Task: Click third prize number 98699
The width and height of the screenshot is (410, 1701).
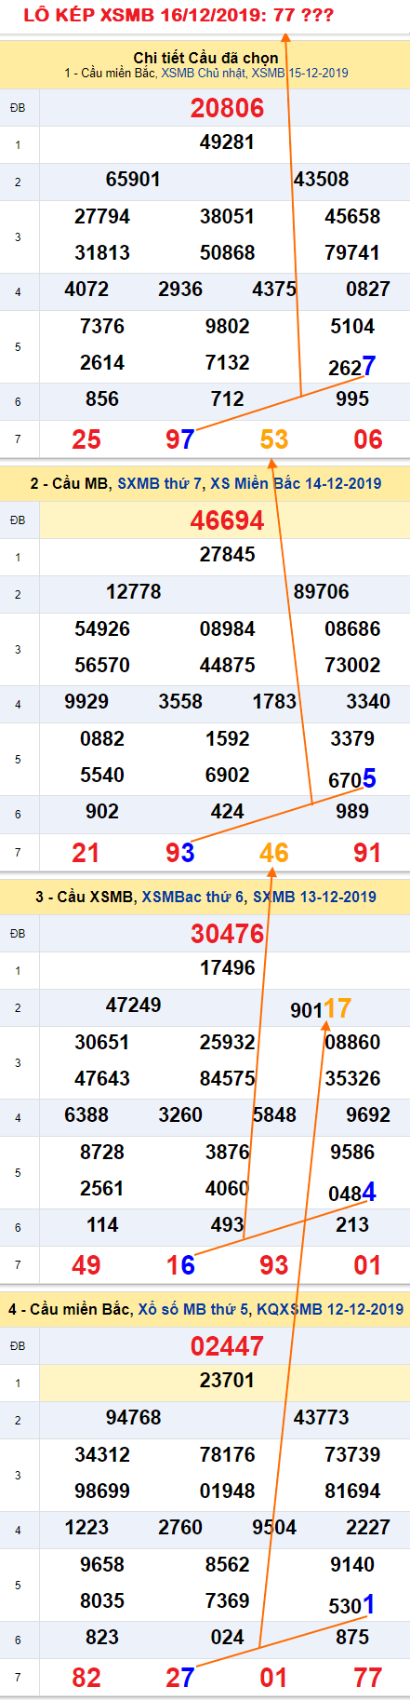Action: [102, 1491]
